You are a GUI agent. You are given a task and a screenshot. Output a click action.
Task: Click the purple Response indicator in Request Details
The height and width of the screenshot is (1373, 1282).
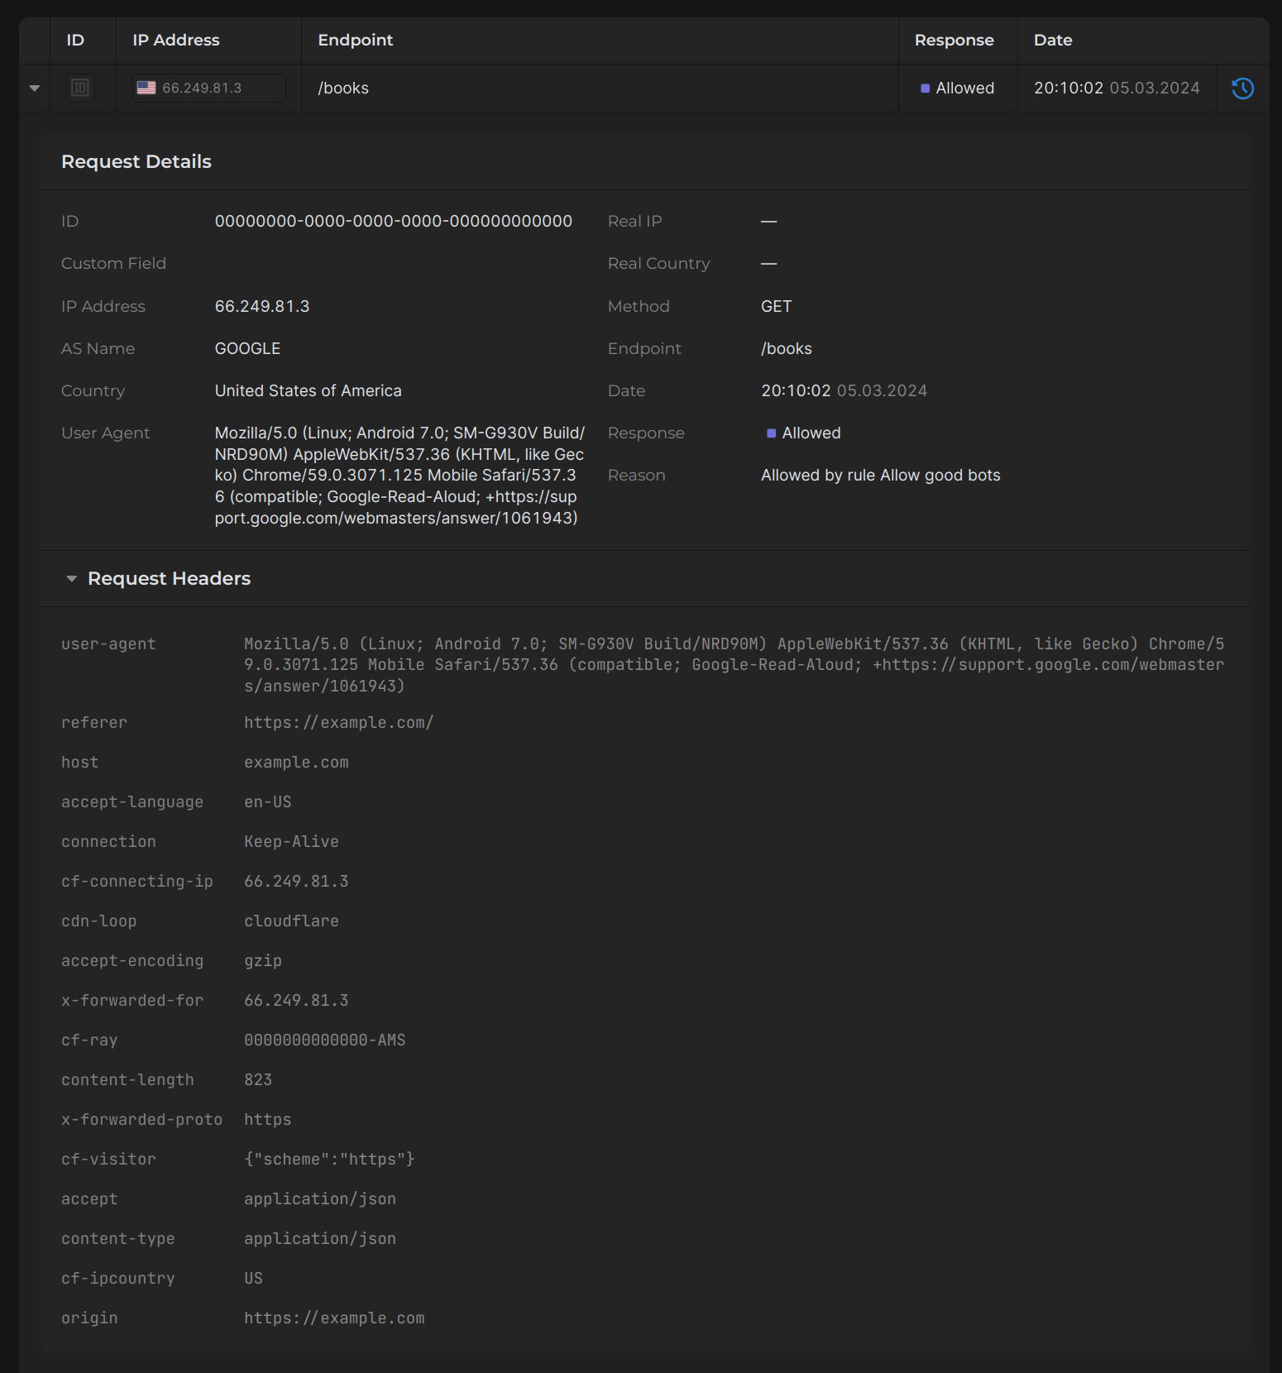[x=771, y=433]
